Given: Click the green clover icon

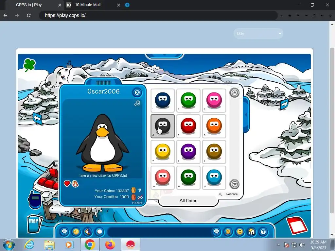Looking at the screenshot, I should pyautogui.click(x=29, y=65).
